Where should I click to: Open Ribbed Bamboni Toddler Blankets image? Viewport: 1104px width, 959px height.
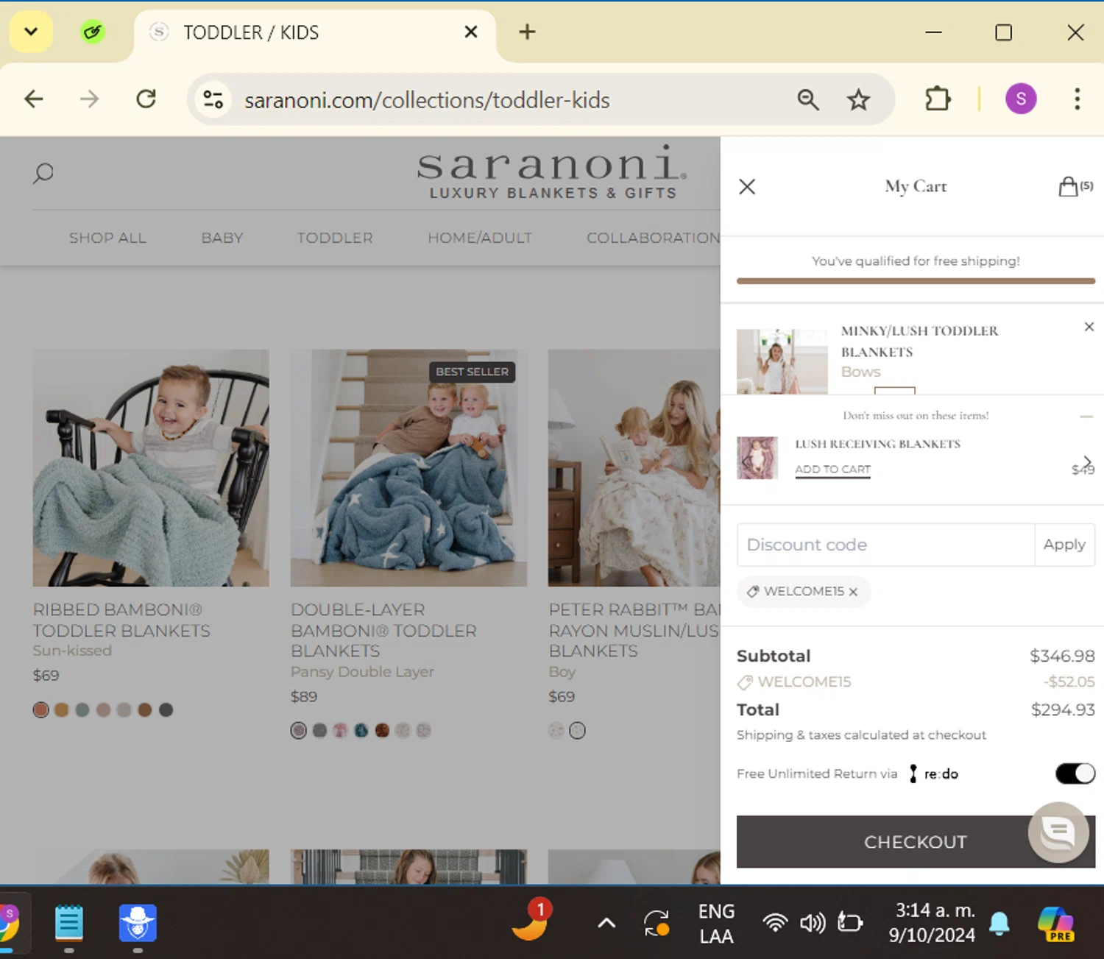point(151,468)
